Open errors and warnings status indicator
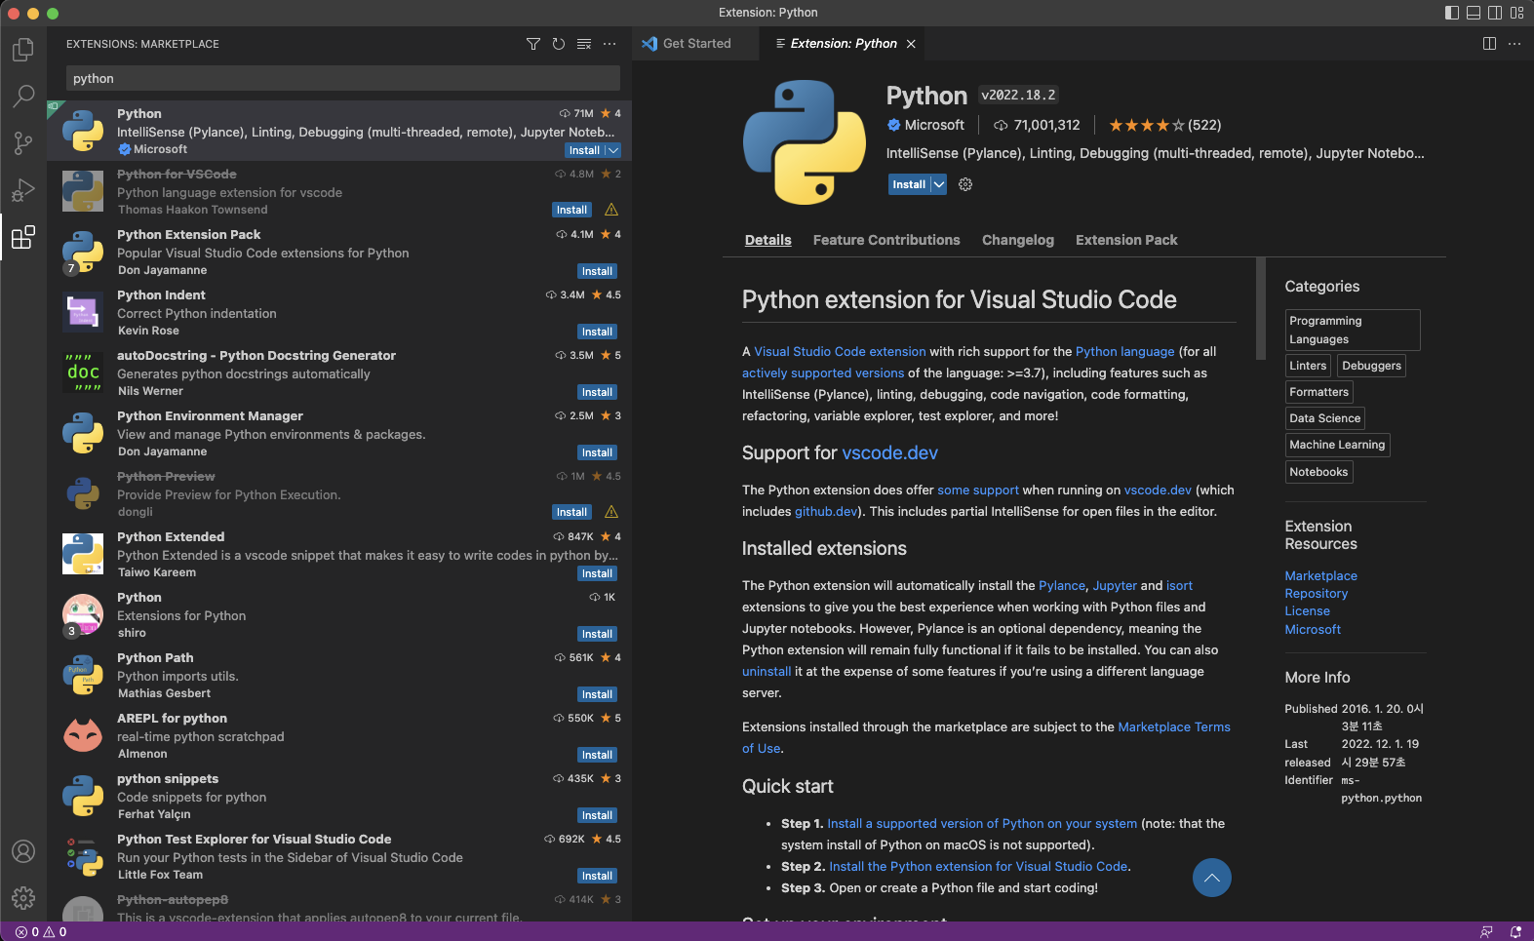This screenshot has width=1534, height=941. pyautogui.click(x=41, y=932)
